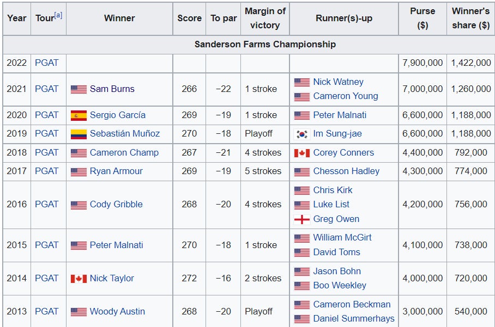Open the Chesson Hadley link

coord(346,171)
